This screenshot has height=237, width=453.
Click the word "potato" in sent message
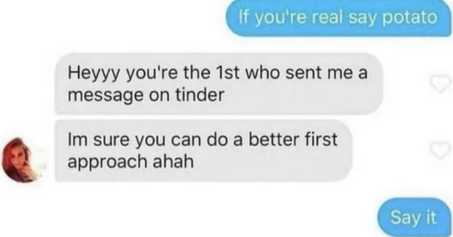tap(409, 19)
